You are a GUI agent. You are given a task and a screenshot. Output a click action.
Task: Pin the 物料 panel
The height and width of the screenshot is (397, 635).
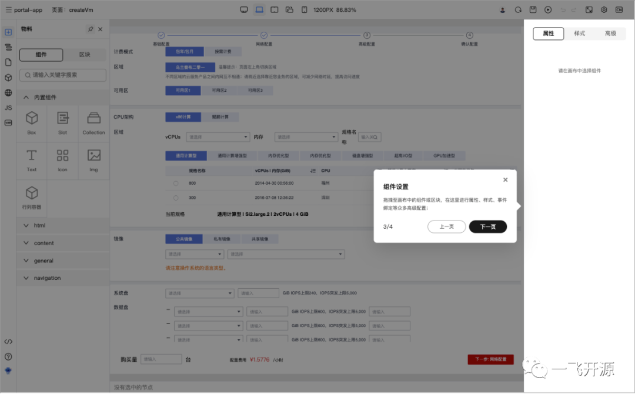coord(91,29)
